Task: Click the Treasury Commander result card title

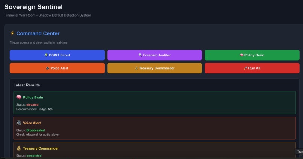Action: 41,148
